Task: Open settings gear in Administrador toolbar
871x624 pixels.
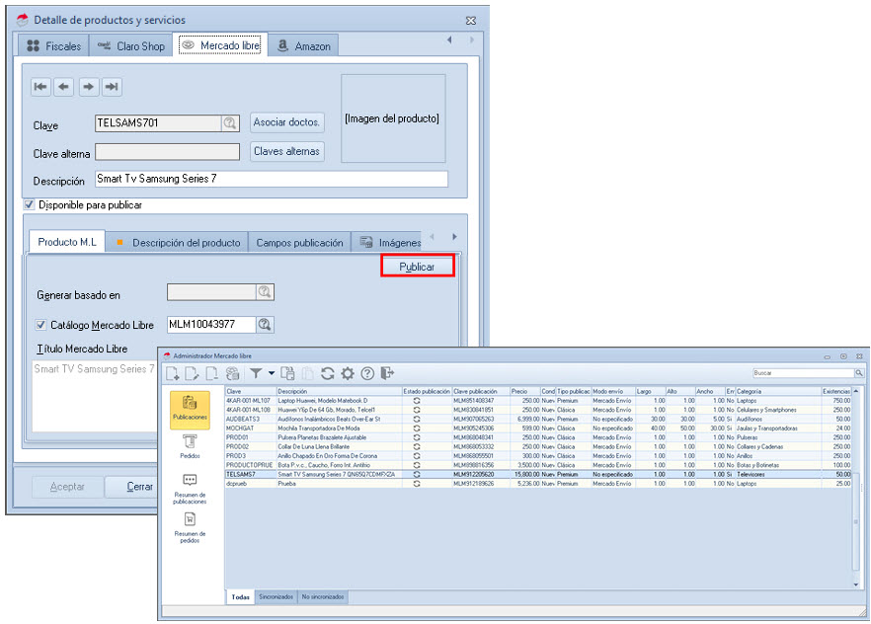Action: point(348,373)
